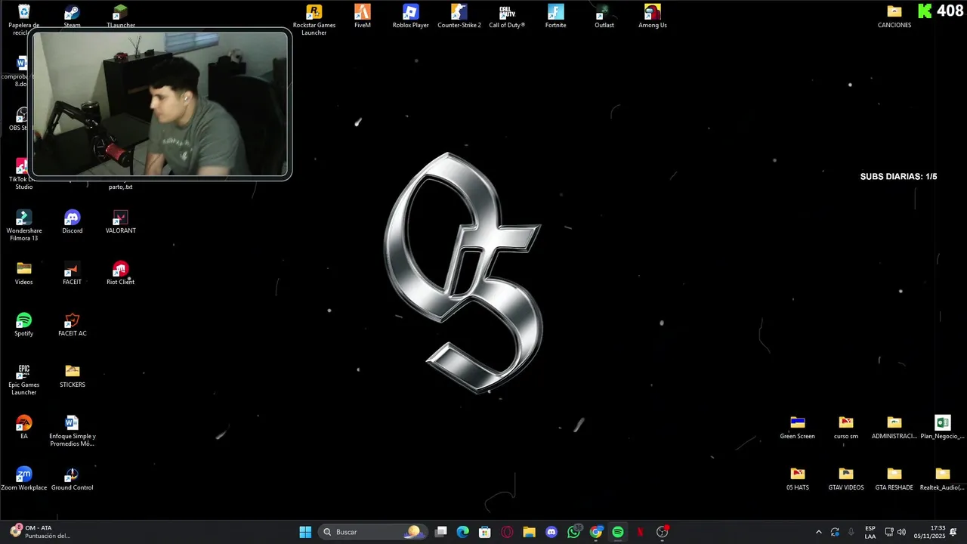Switch to Chrome on the taskbar
Screen dimensions: 967x544
coord(596,532)
